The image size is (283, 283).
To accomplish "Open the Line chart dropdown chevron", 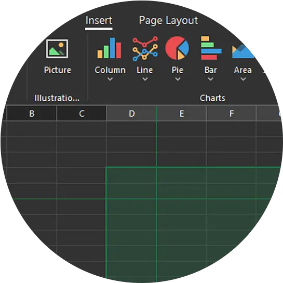I will (145, 79).
